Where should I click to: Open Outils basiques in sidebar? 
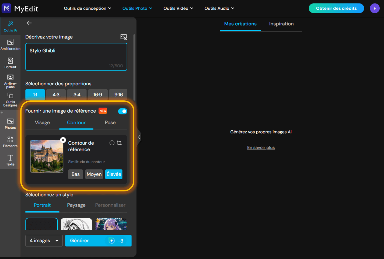coord(10,100)
